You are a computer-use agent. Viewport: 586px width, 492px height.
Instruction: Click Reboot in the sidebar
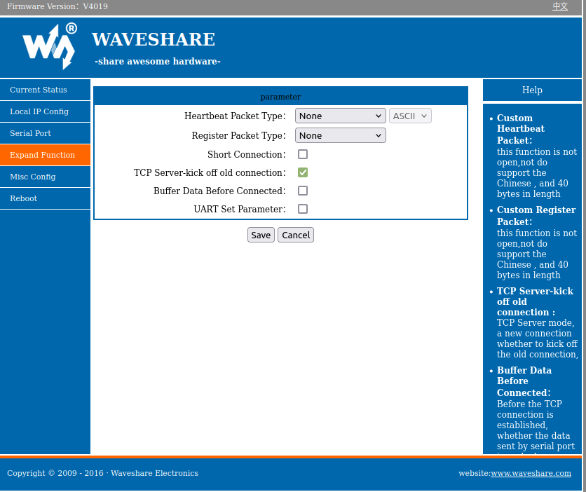(x=23, y=198)
